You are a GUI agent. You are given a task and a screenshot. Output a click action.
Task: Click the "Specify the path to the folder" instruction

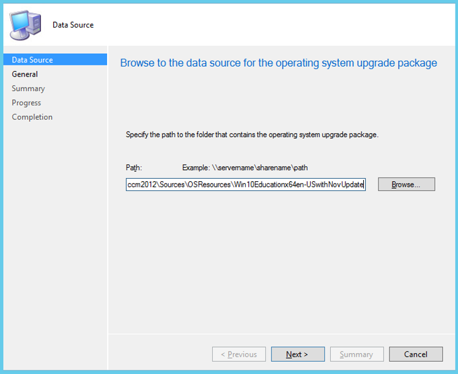(x=252, y=135)
